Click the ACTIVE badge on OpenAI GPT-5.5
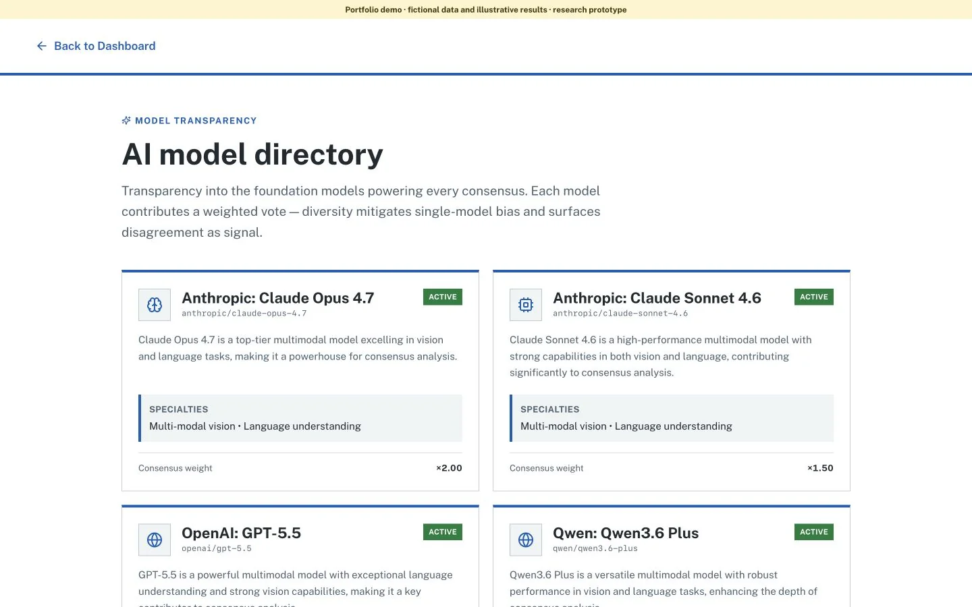The width and height of the screenshot is (972, 607). pos(443,532)
